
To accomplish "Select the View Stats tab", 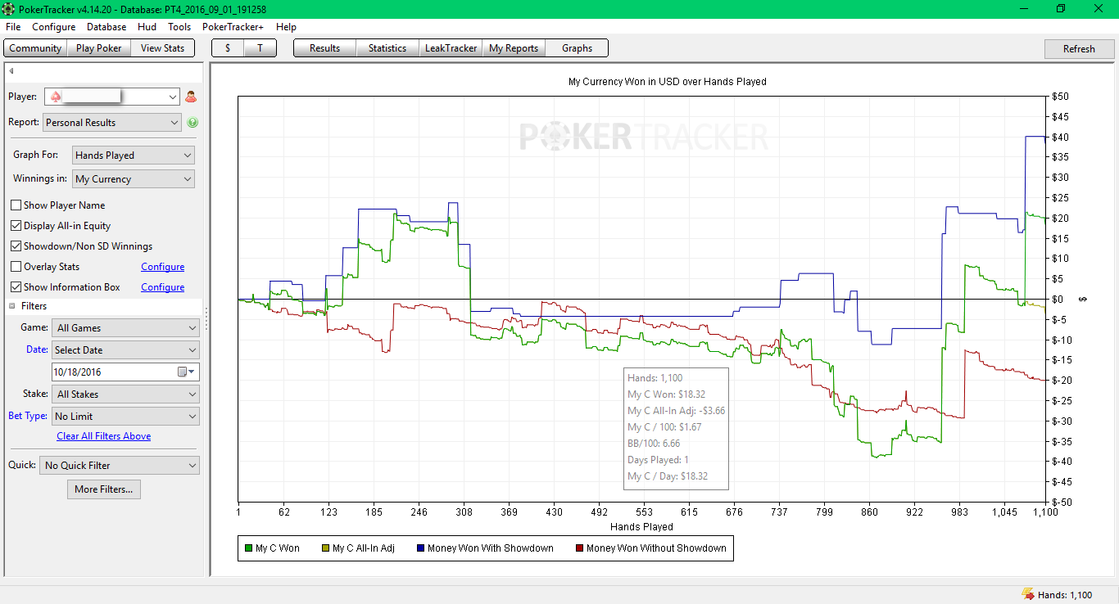I will [163, 48].
